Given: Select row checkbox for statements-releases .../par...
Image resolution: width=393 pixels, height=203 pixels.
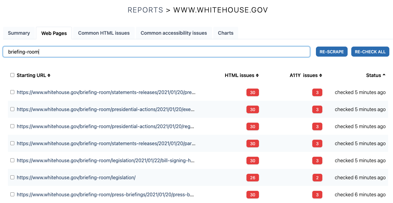Looking at the screenshot, I should 12,143.
